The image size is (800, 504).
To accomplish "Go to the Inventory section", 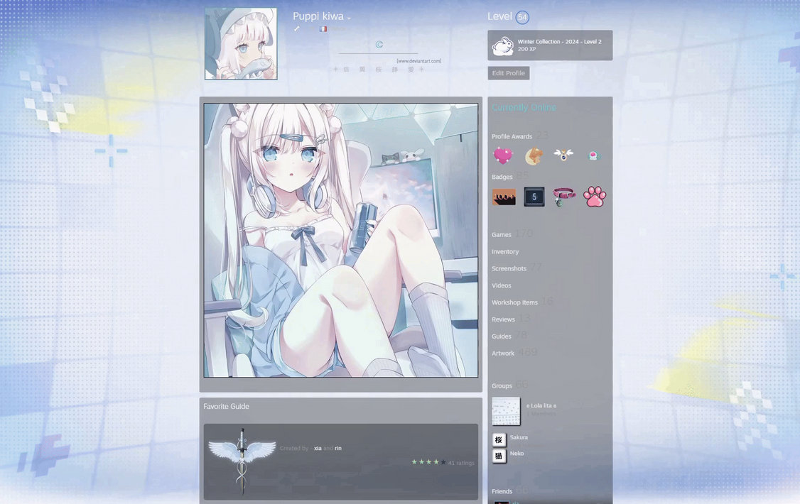I will [505, 252].
